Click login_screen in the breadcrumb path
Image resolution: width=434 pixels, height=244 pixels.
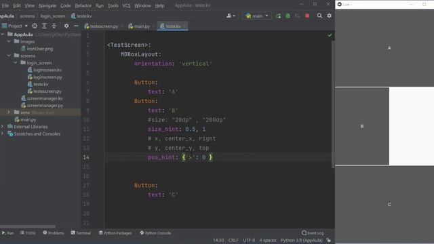click(x=53, y=16)
